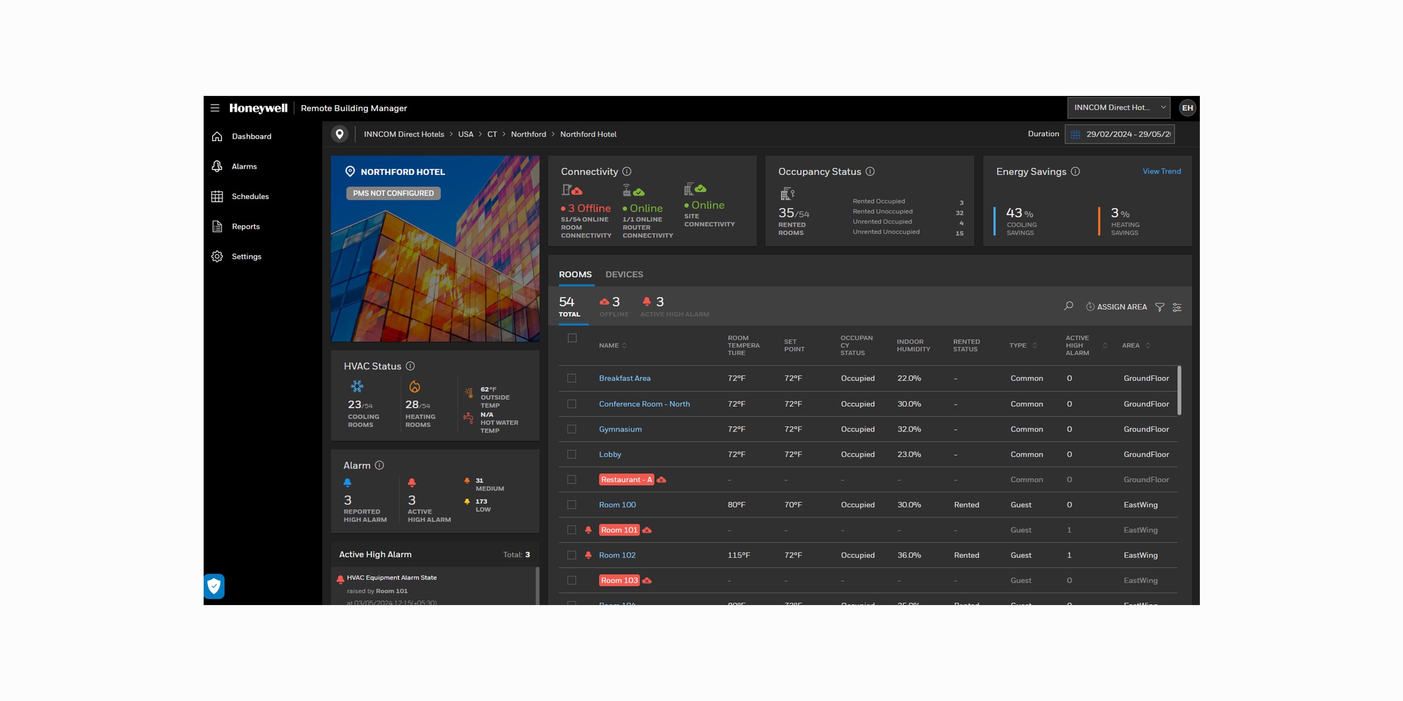
Task: Click the location pin icon in breadcrumb
Action: [340, 134]
